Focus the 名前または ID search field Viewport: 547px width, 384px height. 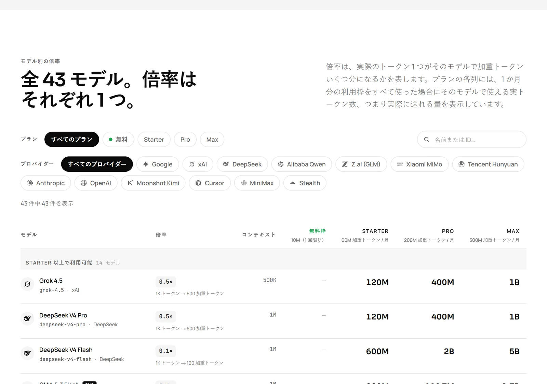(x=472, y=140)
